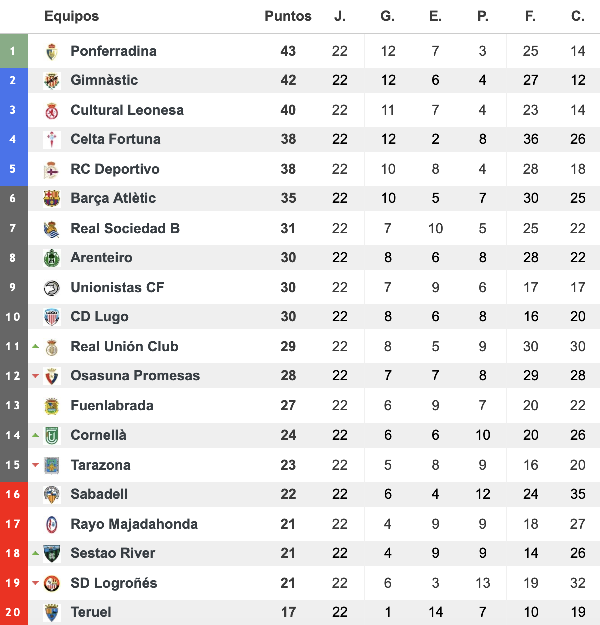Image resolution: width=600 pixels, height=625 pixels.
Task: Click the Equipos column header
Action: pyautogui.click(x=72, y=16)
